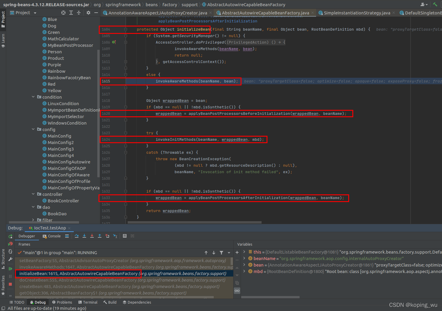Select next frame down arrow

point(214,253)
